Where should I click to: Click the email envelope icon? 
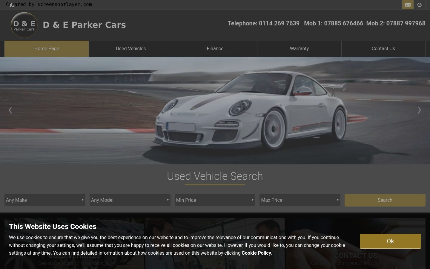(408, 5)
